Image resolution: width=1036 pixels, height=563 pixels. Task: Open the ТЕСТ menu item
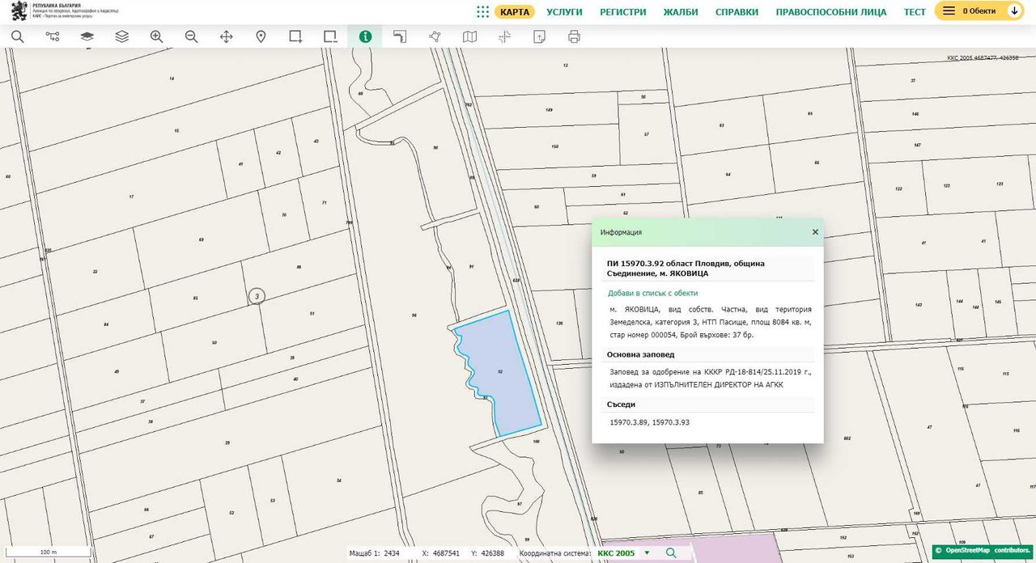click(915, 11)
